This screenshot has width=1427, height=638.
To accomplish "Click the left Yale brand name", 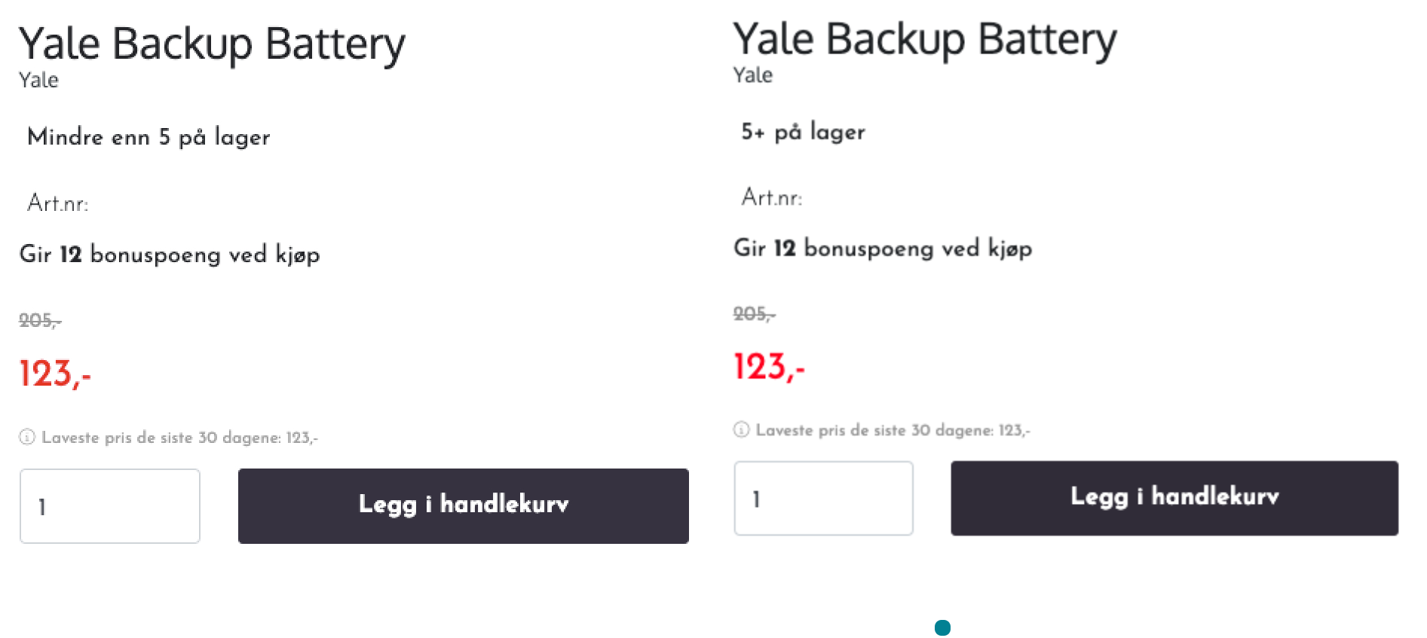I will [38, 80].
